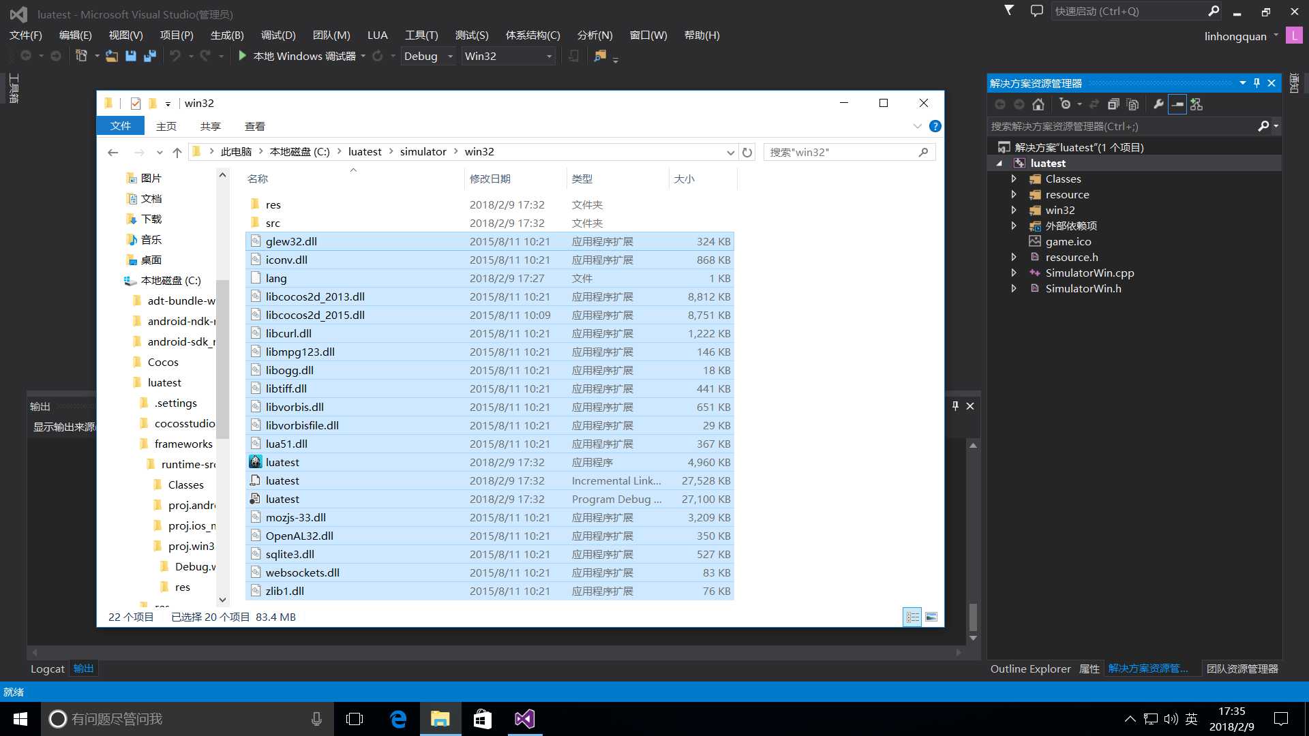Select game.ico in Solution Explorer
The image size is (1309, 736).
[1068, 241]
